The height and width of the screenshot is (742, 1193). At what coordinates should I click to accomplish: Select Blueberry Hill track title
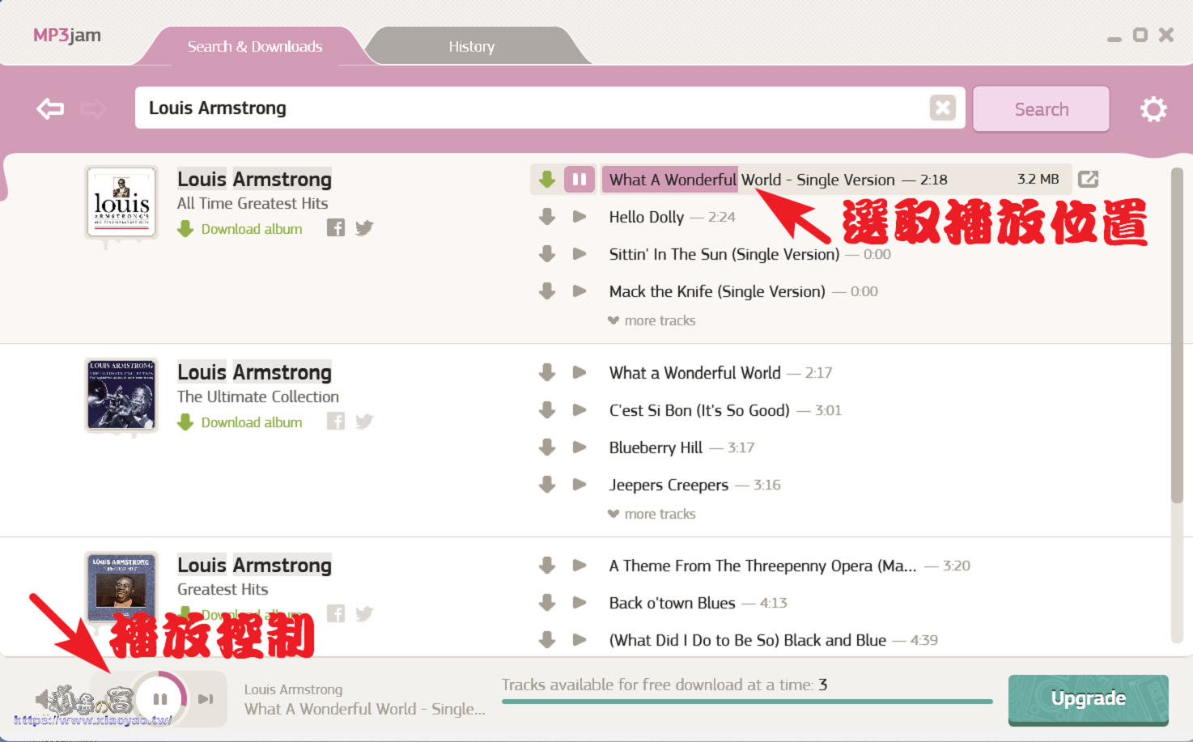(x=656, y=447)
